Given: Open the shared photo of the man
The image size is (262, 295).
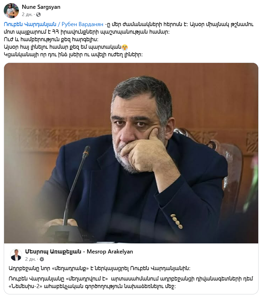Looking at the screenshot, I should tap(131, 153).
